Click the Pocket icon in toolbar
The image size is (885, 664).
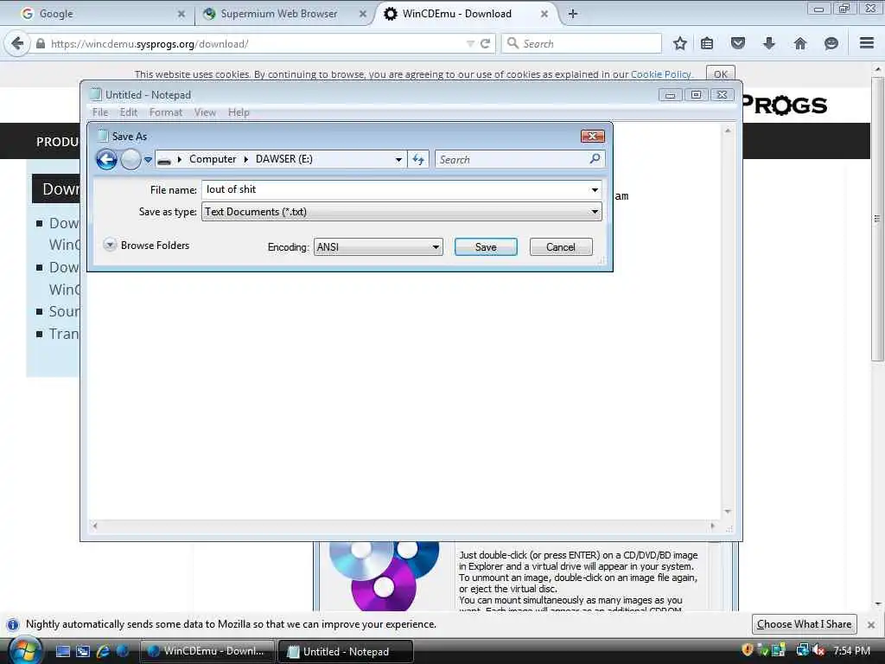point(738,43)
